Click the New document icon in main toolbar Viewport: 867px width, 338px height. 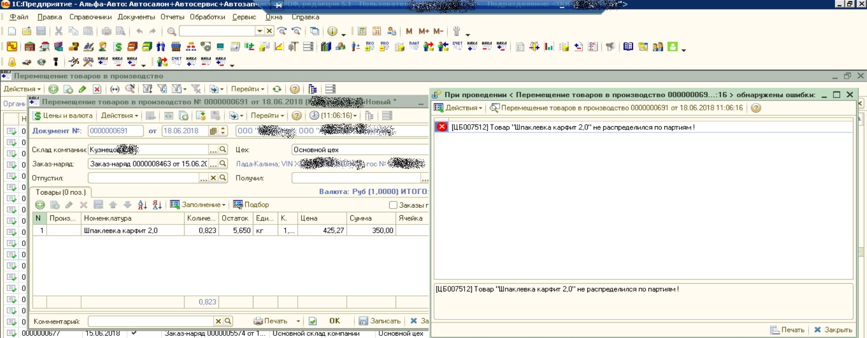(x=12, y=31)
